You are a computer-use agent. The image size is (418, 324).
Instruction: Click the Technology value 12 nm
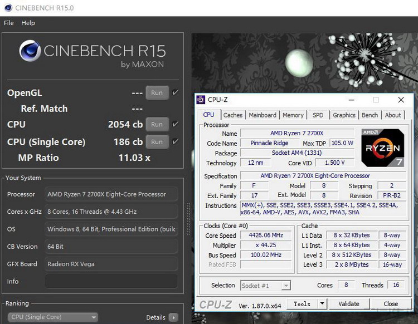click(256, 163)
